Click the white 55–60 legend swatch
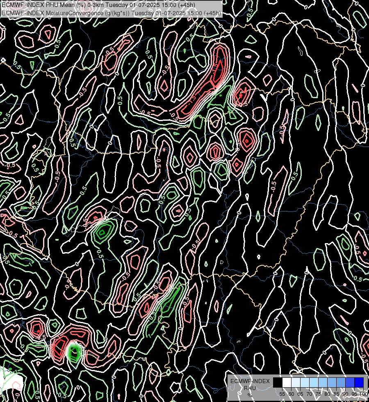369x402 pixels. pyautogui.click(x=287, y=382)
